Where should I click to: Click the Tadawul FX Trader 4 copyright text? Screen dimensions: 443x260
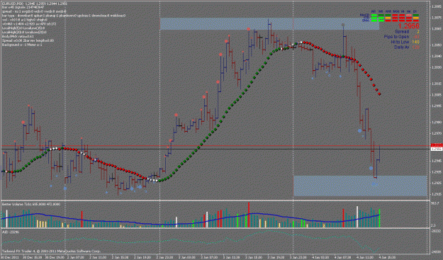(51, 251)
